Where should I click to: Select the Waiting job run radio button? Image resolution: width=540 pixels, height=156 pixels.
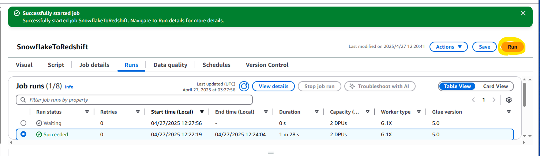coord(23,123)
